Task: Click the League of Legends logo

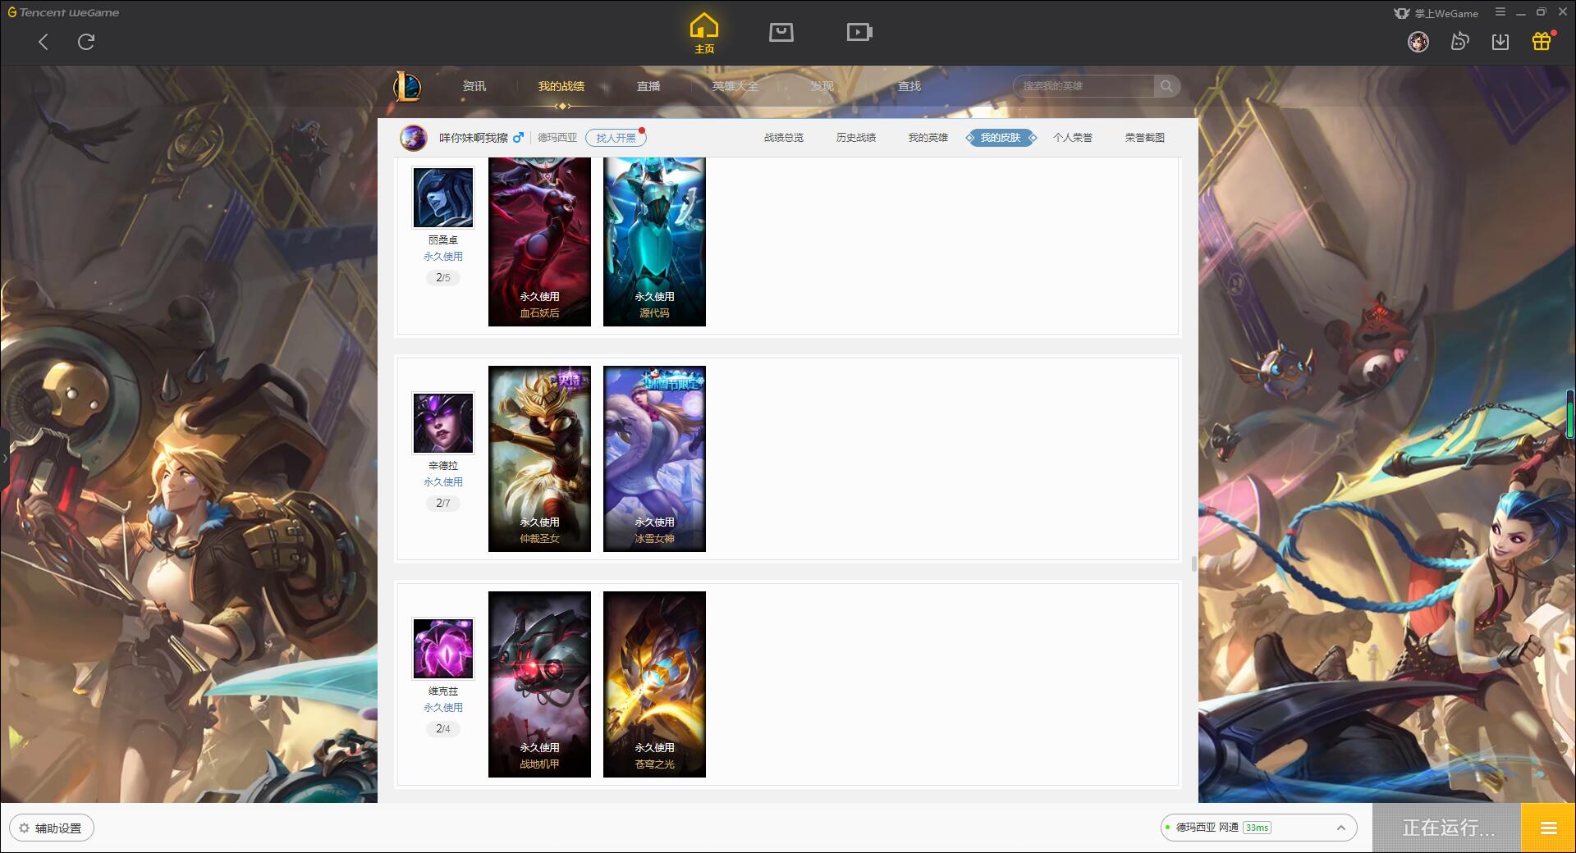Action: tap(408, 86)
